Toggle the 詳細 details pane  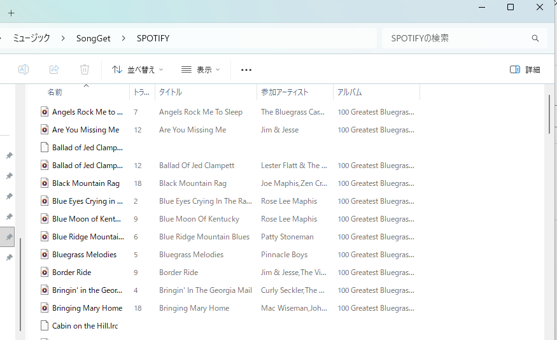(x=525, y=69)
